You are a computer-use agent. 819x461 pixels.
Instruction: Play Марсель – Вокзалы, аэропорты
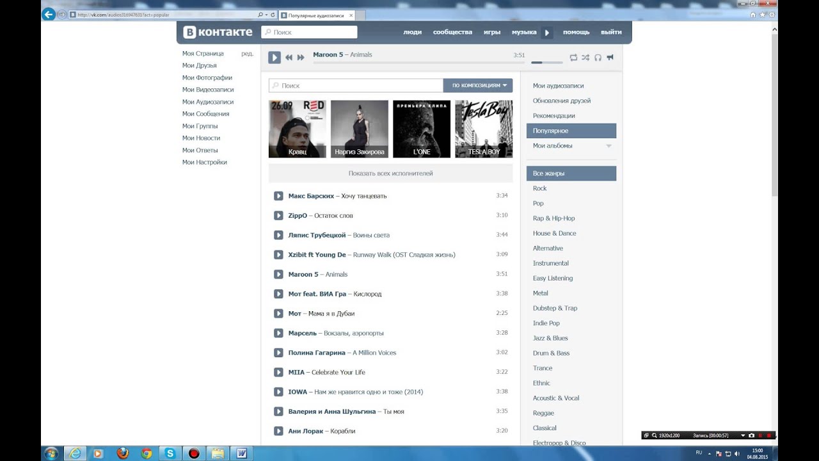coord(278,333)
